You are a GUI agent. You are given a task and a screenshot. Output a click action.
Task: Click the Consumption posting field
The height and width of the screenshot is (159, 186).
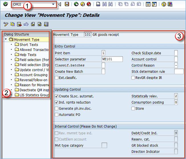(x=176, y=102)
